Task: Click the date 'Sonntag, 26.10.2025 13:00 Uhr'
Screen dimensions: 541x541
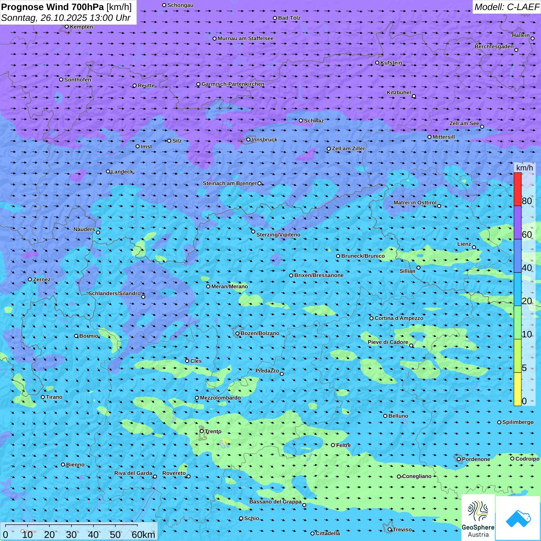Action: coord(66,18)
